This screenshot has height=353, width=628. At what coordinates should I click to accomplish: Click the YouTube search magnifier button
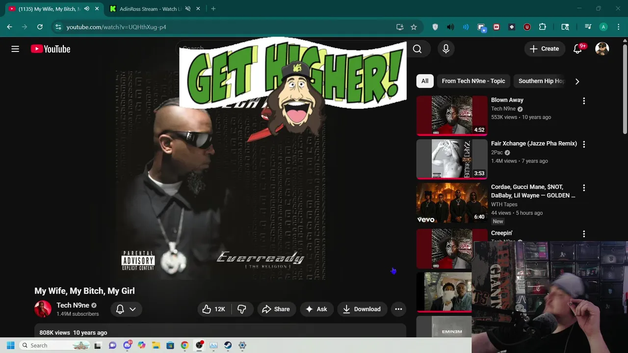click(417, 49)
